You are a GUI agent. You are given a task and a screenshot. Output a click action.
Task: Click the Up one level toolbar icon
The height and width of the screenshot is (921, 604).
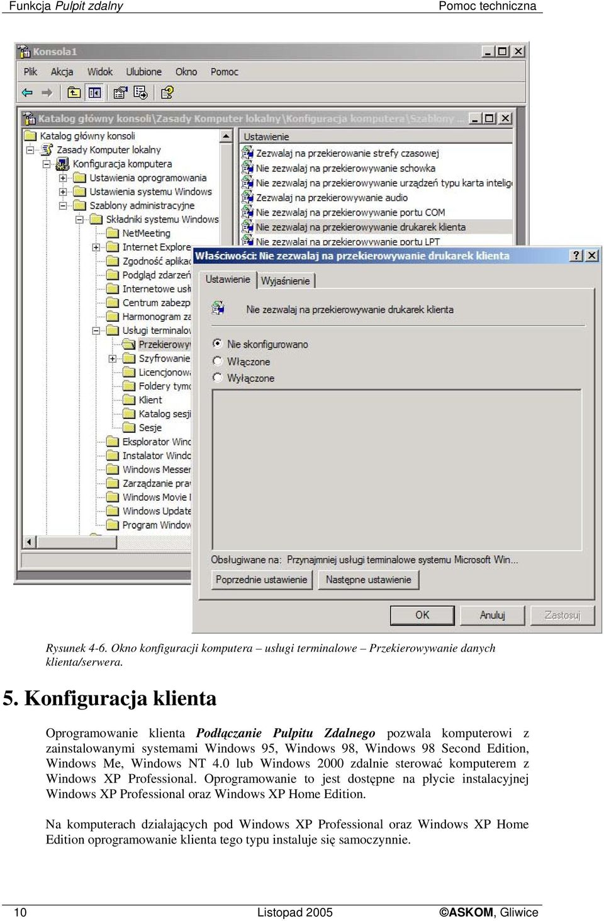click(x=74, y=93)
